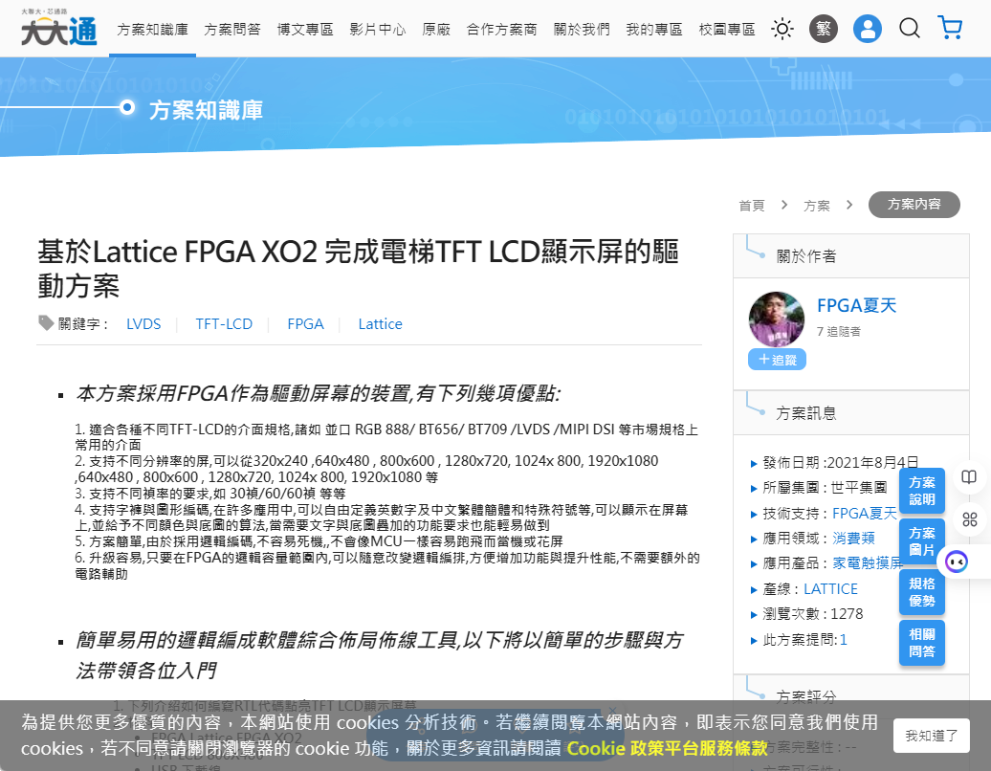The height and width of the screenshot is (771, 991).
Task: Jump to 方案說明 section
Action: (921, 491)
